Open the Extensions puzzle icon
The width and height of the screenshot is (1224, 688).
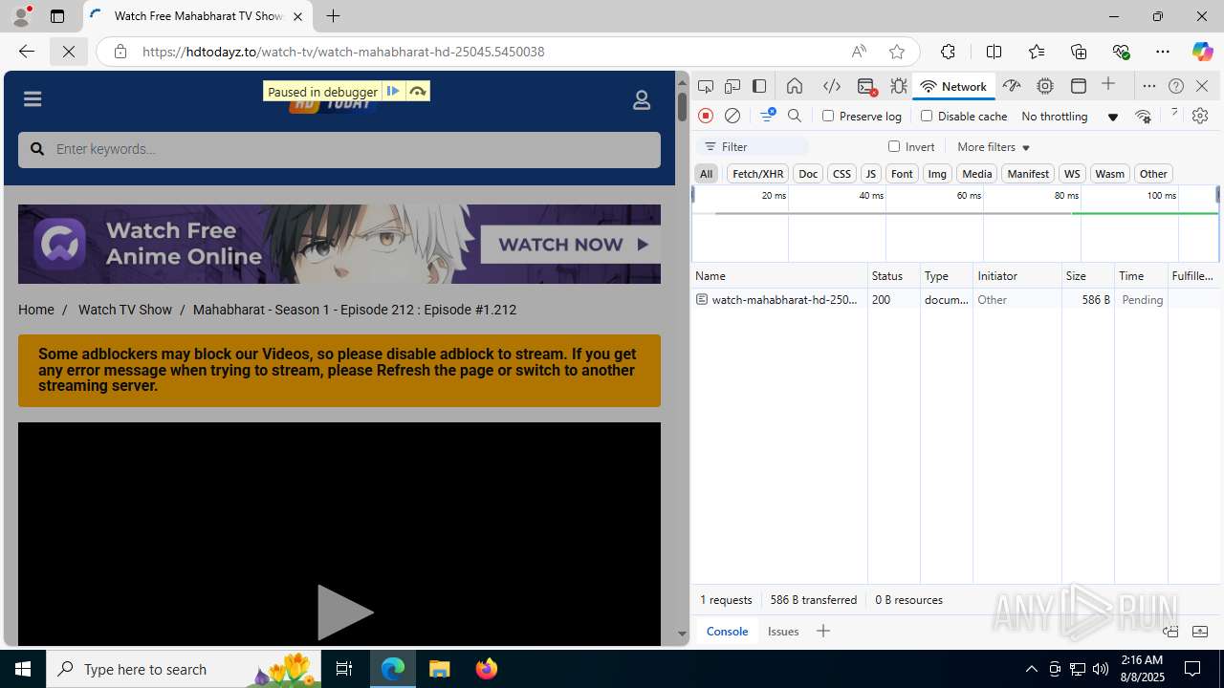click(x=948, y=52)
